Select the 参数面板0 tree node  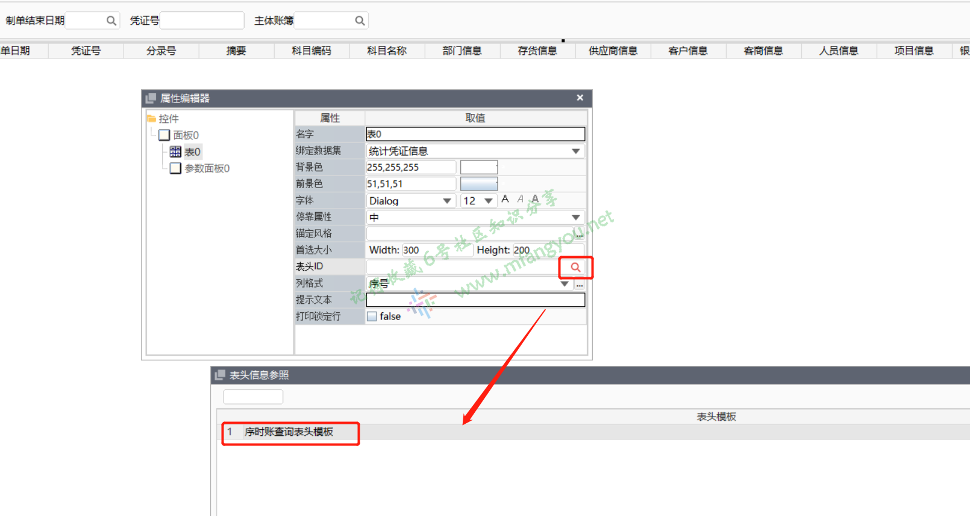206,168
